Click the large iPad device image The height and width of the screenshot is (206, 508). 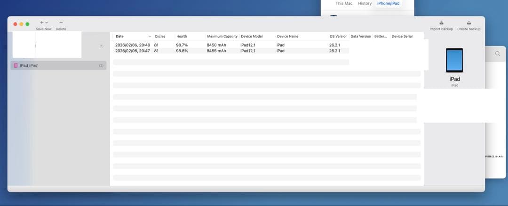(454, 60)
